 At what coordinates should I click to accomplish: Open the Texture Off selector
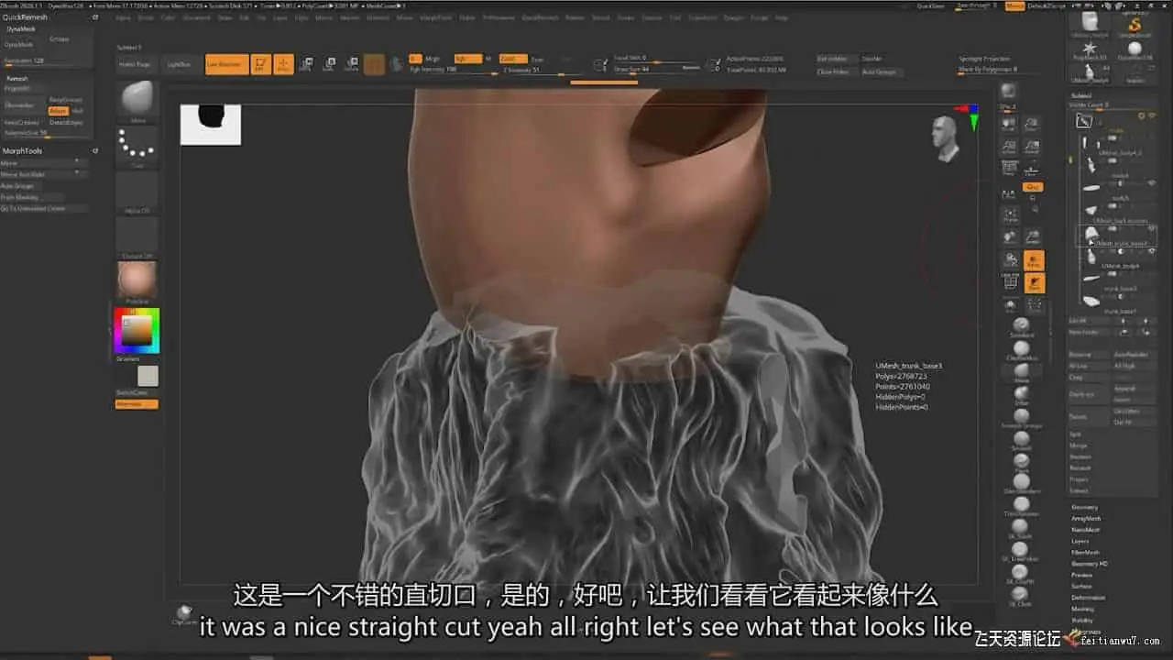point(137,238)
